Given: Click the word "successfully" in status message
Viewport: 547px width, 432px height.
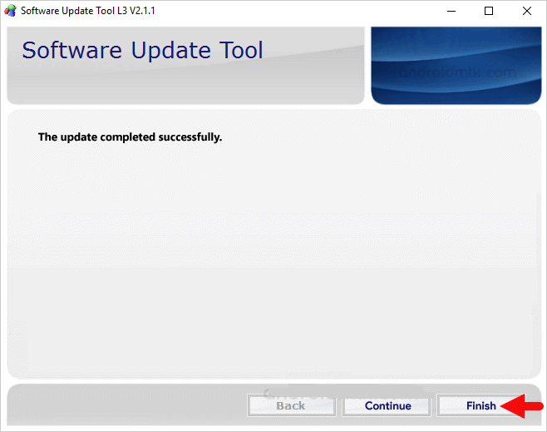Looking at the screenshot, I should tap(192, 137).
